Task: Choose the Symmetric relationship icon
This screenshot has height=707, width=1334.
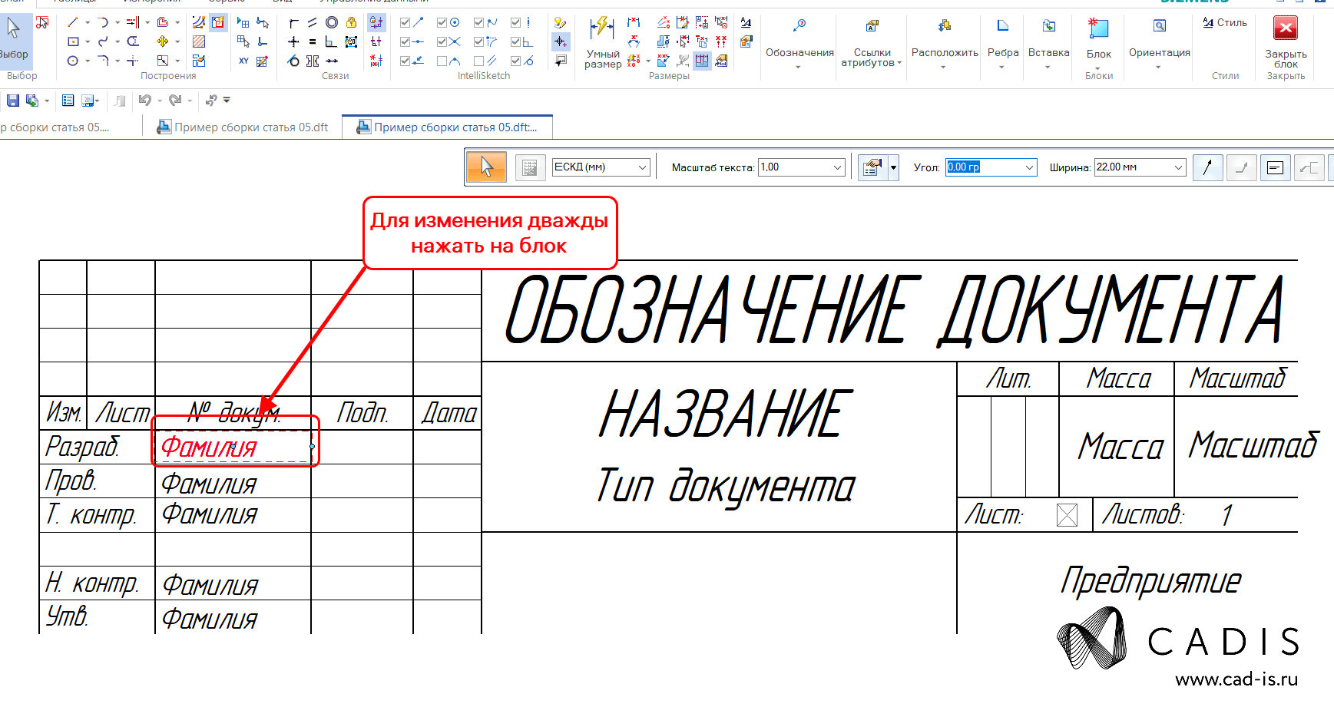Action: point(313,61)
